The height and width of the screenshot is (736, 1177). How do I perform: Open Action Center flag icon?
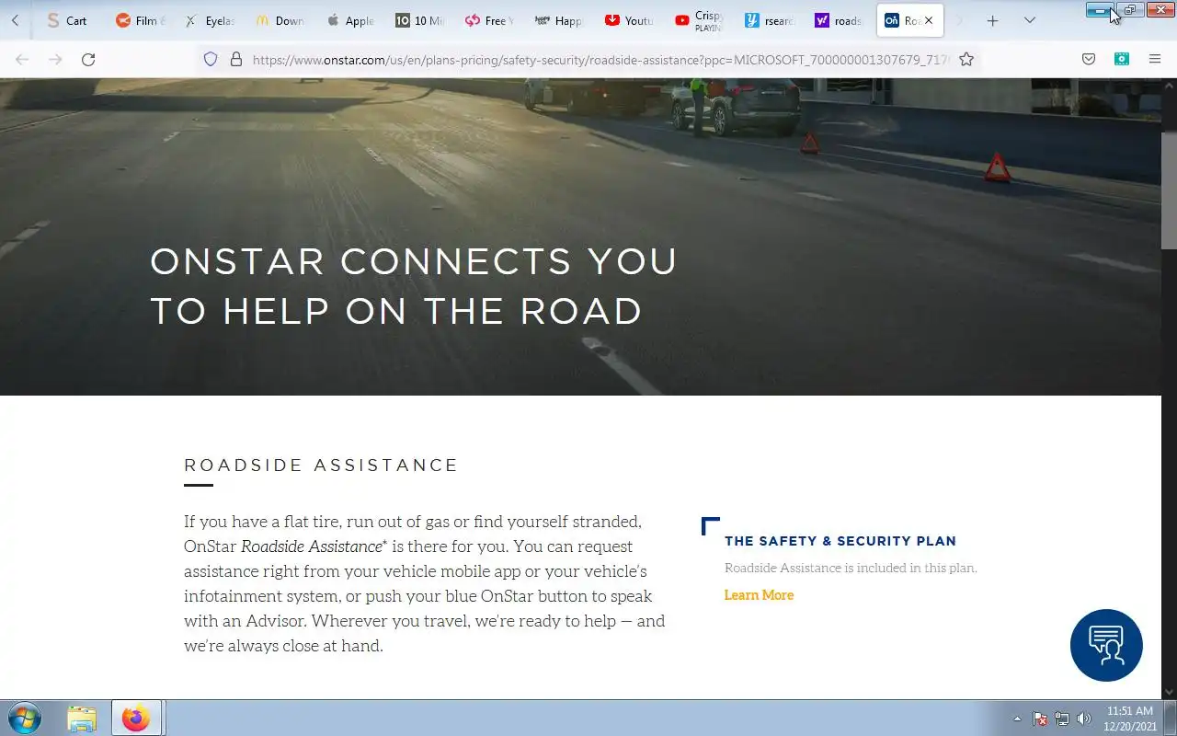point(1041,719)
